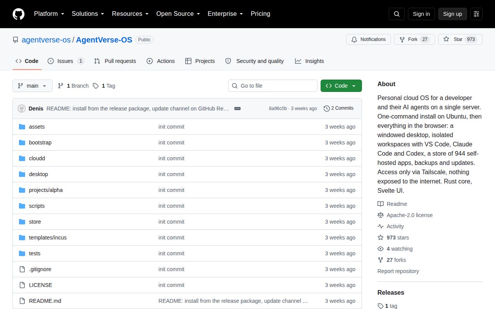
Task: Open the Pricing link
Action: [260, 14]
